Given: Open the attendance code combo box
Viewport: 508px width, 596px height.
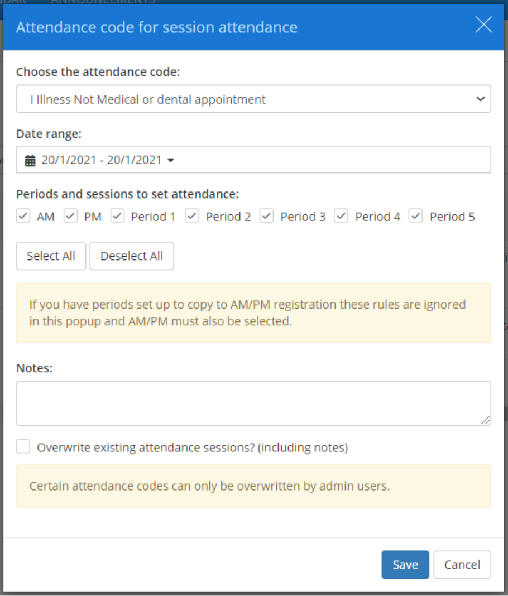Looking at the screenshot, I should click(x=254, y=99).
